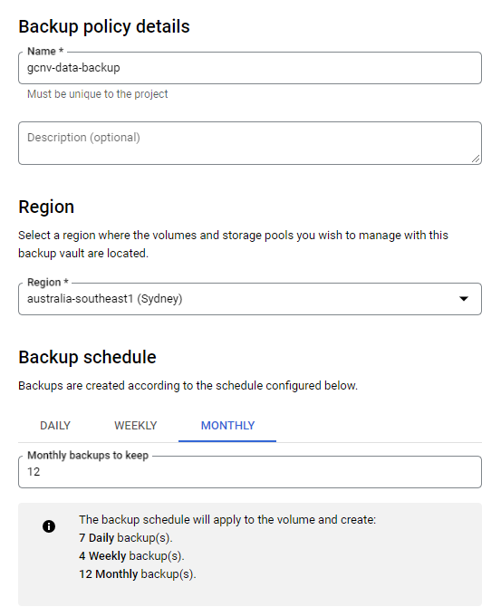Click the '7 Daily backup(s)' summary line
The width and height of the screenshot is (501, 607).
125,538
